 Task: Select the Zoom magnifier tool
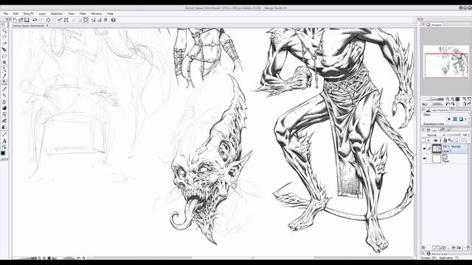click(4, 31)
